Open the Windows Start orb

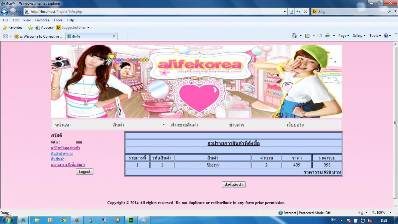pos(8,220)
